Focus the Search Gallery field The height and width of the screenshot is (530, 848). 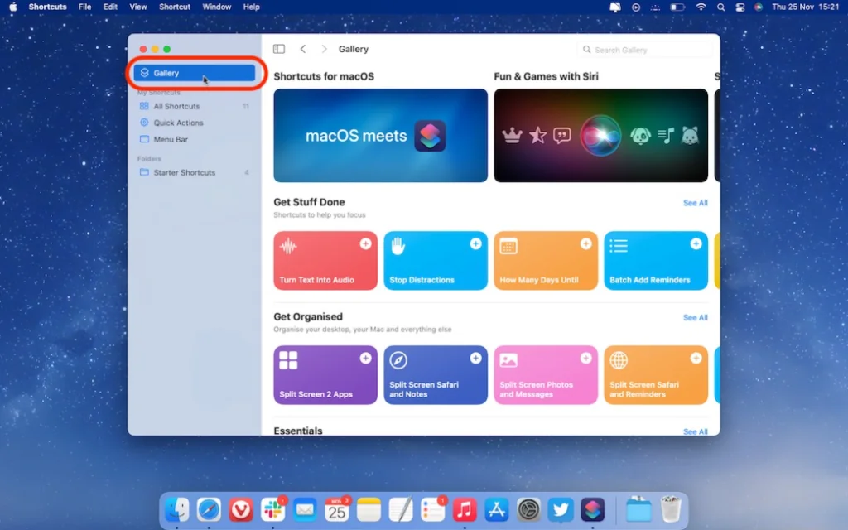point(644,50)
